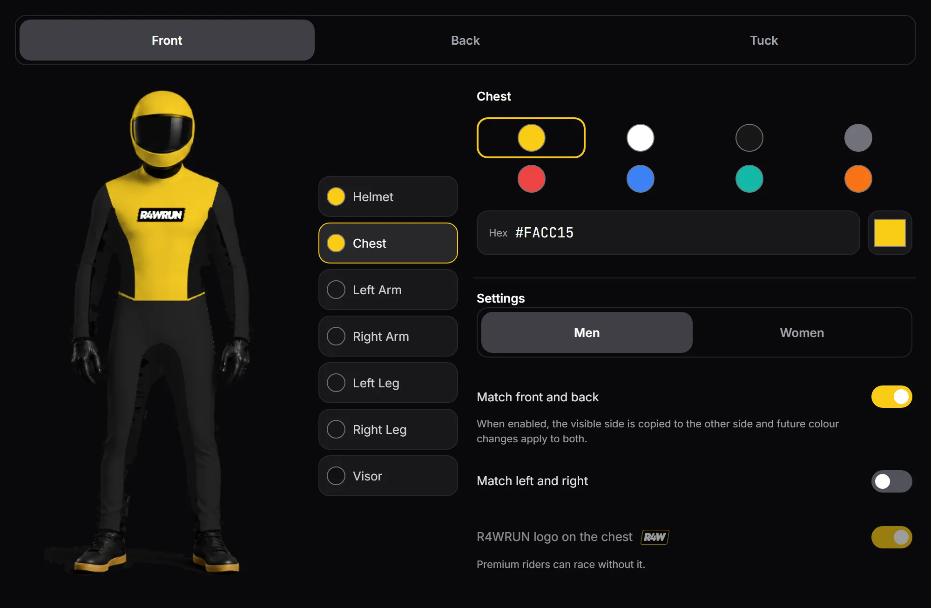The width and height of the screenshot is (931, 608).
Task: Click the Left Arm empty color circle
Action: (336, 290)
